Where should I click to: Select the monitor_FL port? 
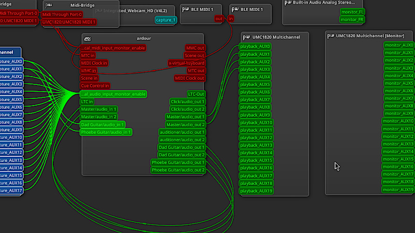coord(351,11)
